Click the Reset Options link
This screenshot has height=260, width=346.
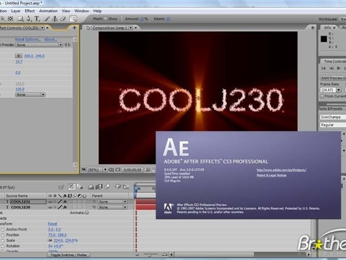(x=28, y=39)
